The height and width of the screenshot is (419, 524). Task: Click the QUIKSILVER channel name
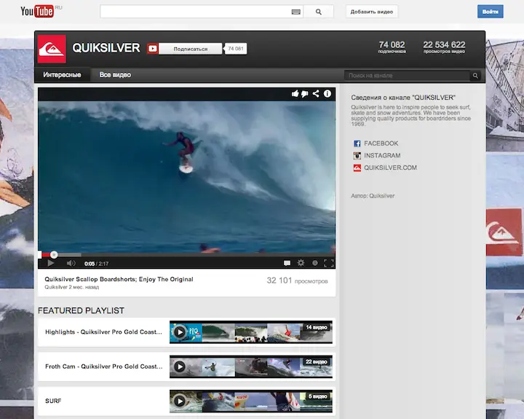[x=106, y=48]
